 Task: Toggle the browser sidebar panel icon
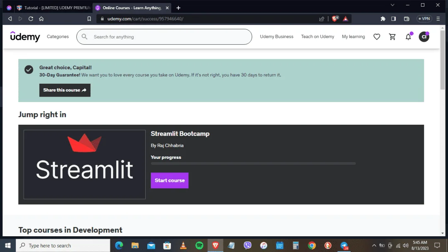pos(393,19)
